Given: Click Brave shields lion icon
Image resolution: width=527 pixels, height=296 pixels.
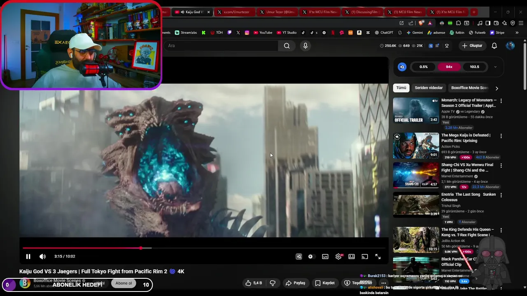Looking at the screenshot, I should pos(421,23).
